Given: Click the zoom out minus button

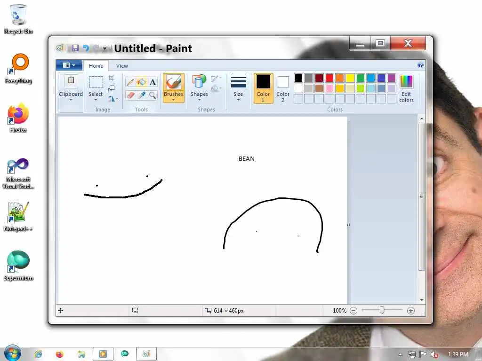Looking at the screenshot, I should (353, 311).
